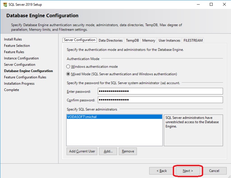The height and width of the screenshot is (178, 231).
Task: Select the Server Configuration tab
Action: (x=79, y=40)
